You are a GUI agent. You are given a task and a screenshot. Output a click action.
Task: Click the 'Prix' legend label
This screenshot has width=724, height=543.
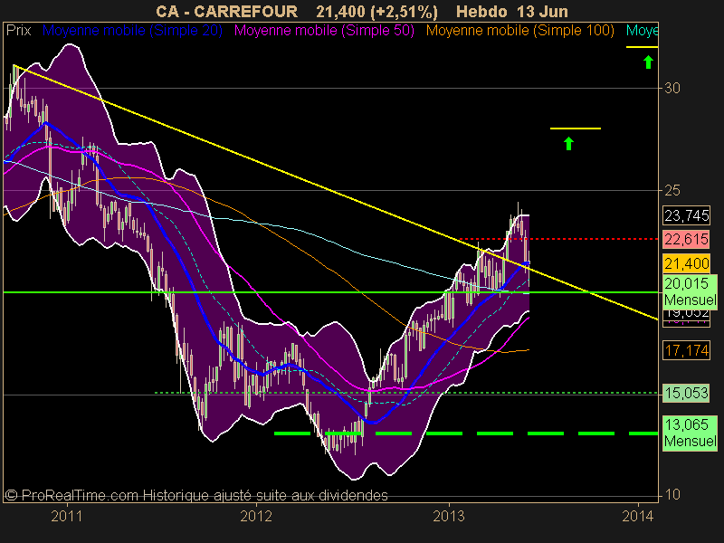click(18, 31)
